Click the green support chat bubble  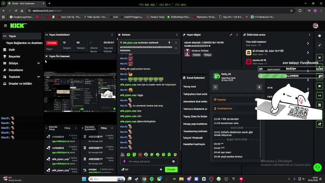click(317, 167)
